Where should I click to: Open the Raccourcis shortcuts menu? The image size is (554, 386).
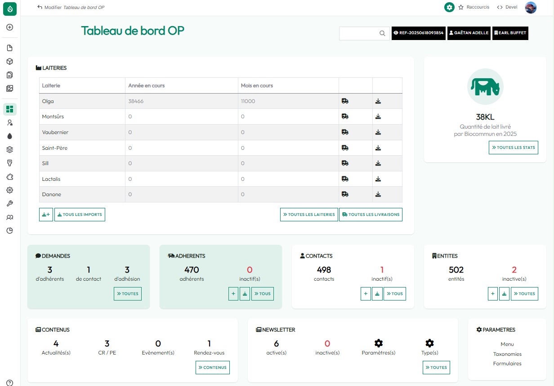(x=474, y=7)
